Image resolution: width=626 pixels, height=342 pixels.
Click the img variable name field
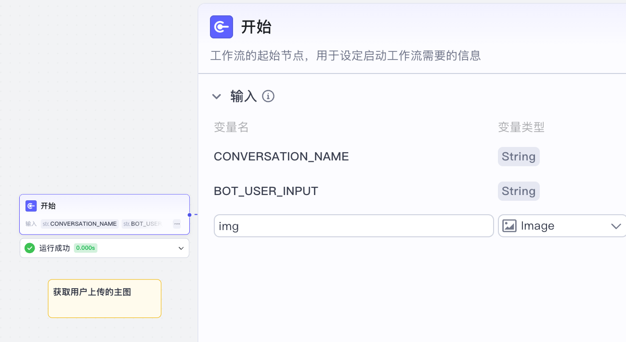[353, 226]
